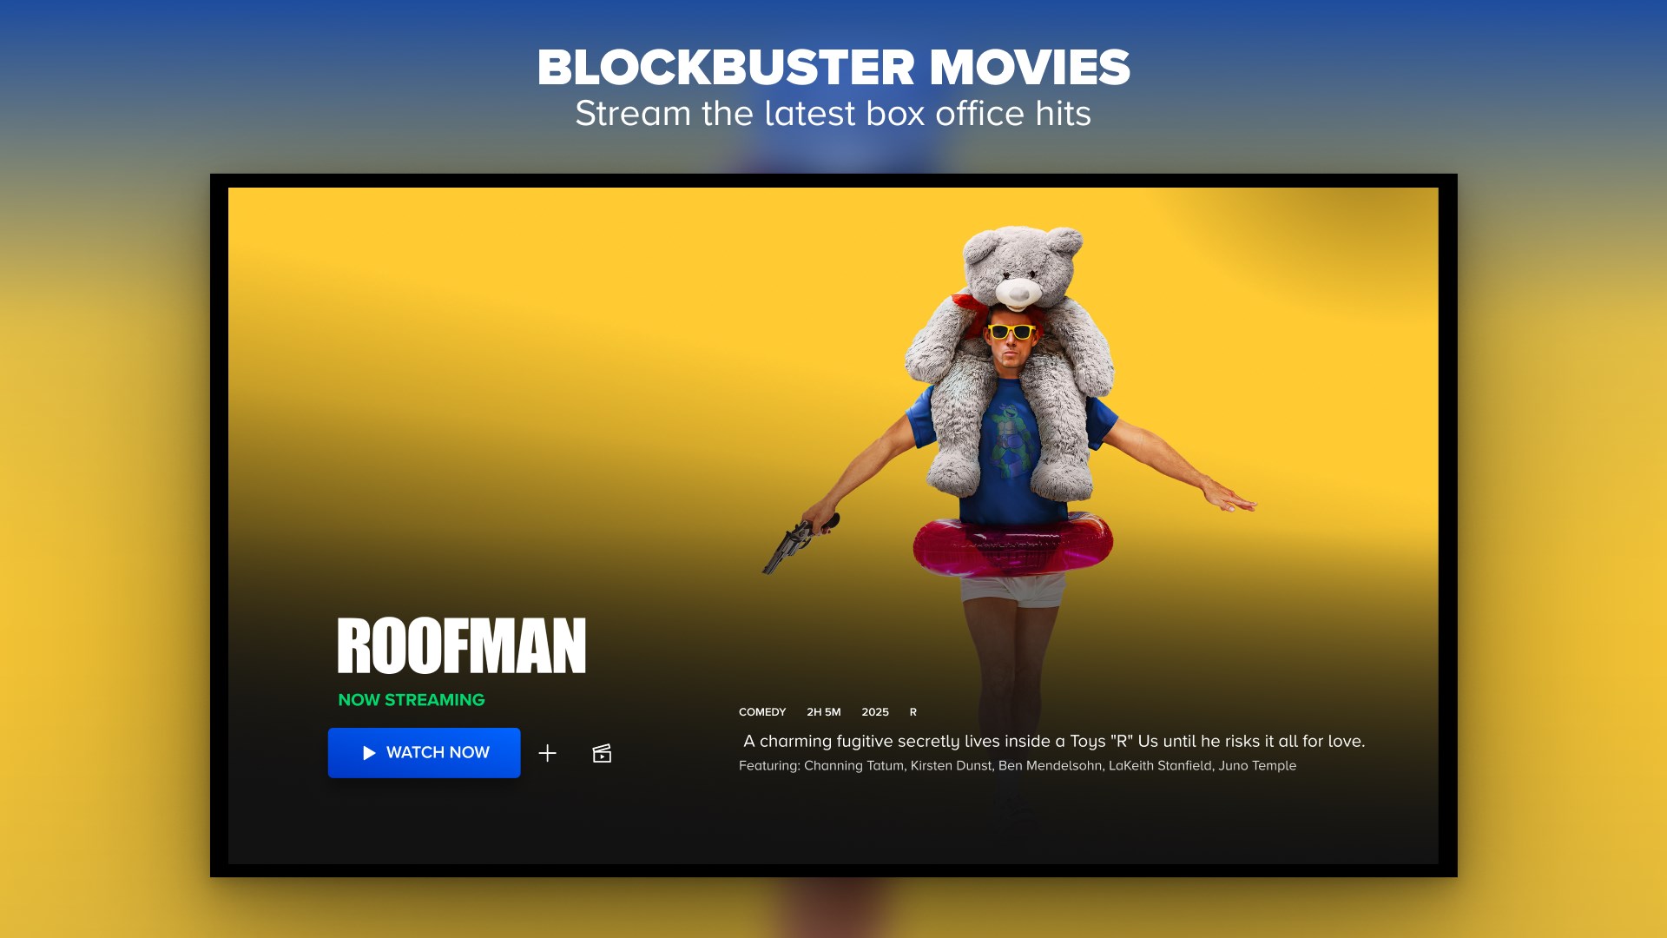1667x938 pixels.
Task: Click the play triangle inside Watch Now
Action: (x=370, y=752)
